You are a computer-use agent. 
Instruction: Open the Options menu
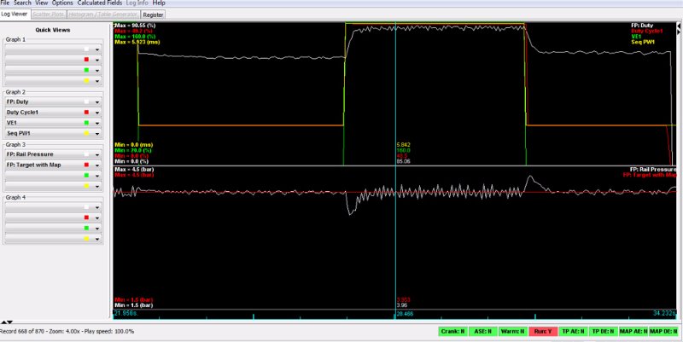[x=62, y=3]
